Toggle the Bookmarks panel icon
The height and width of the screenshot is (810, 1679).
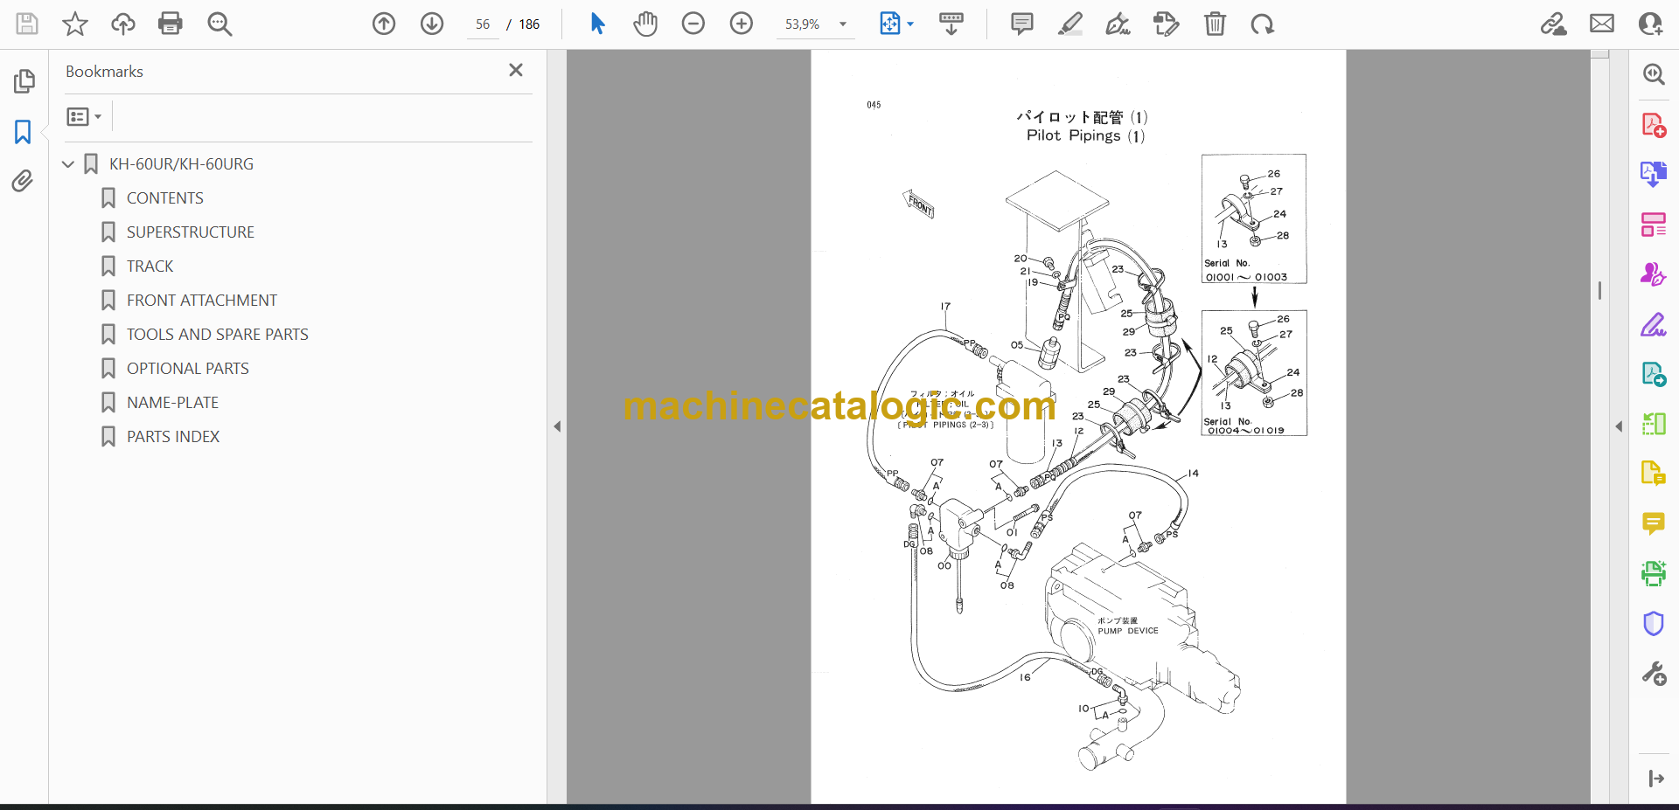coord(24,132)
